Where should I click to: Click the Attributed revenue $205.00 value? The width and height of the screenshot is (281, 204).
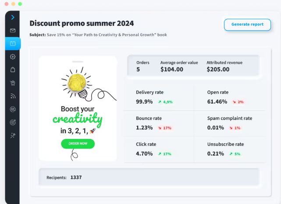(x=218, y=69)
